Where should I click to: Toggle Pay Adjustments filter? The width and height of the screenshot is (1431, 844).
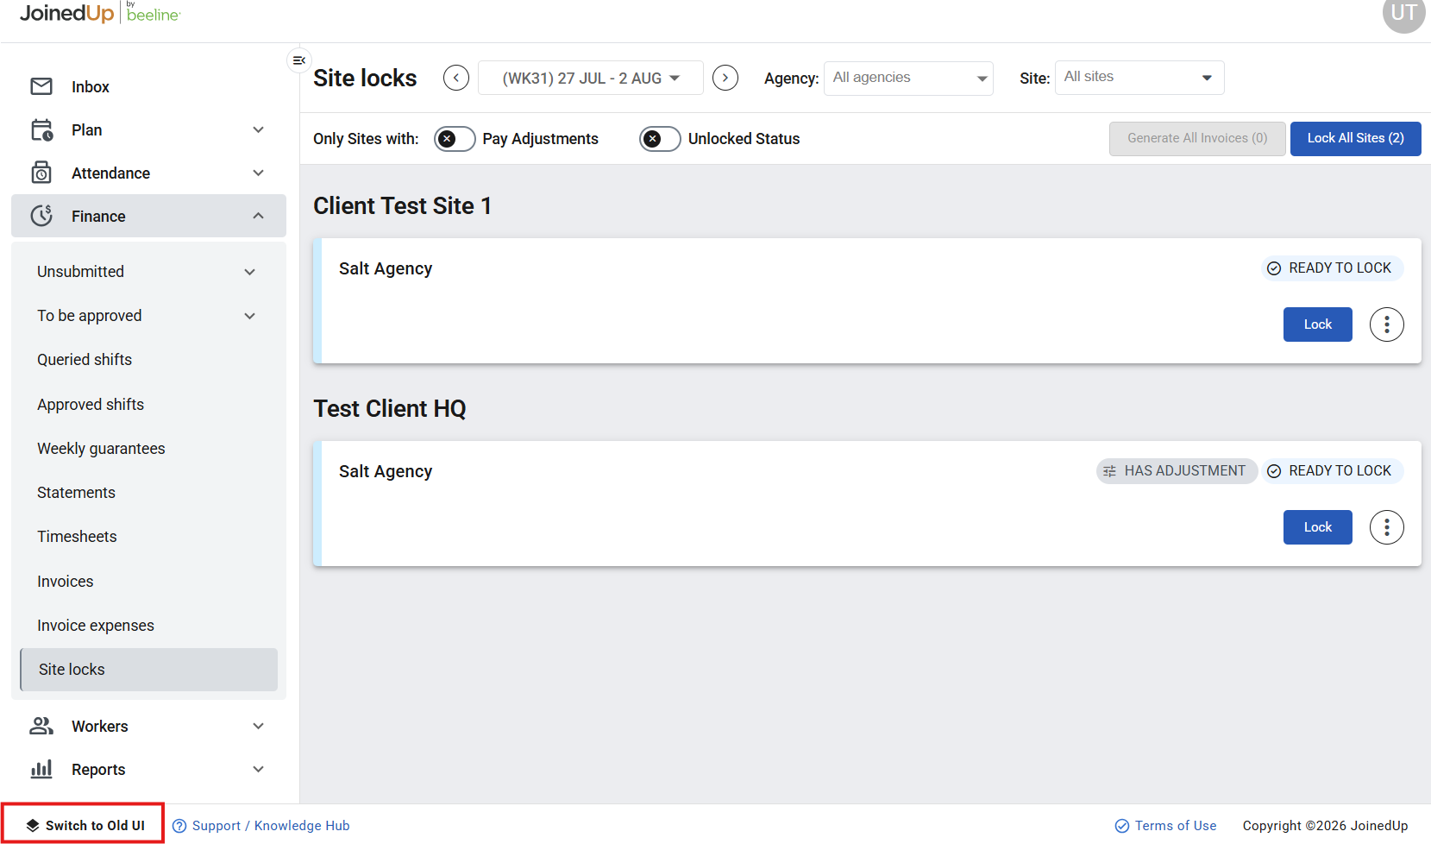coord(455,139)
